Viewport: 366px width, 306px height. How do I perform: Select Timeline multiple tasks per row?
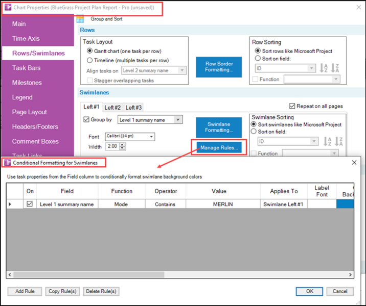click(89, 60)
